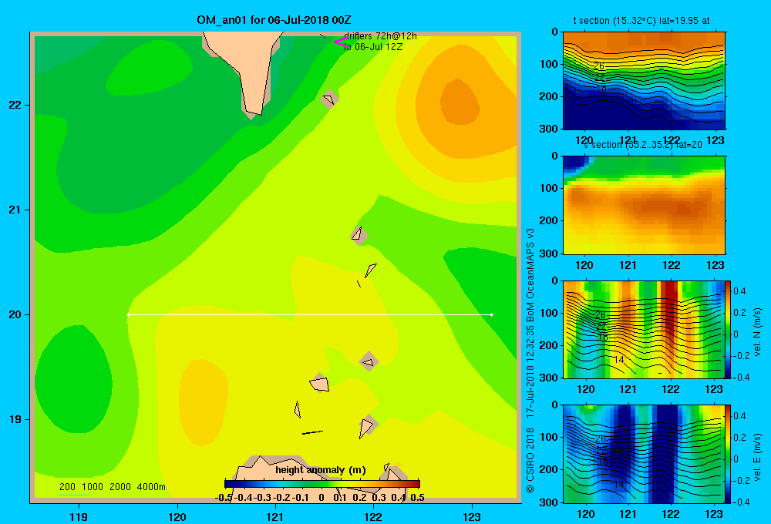Click the '0.5' label on height anomaly bar

click(417, 498)
